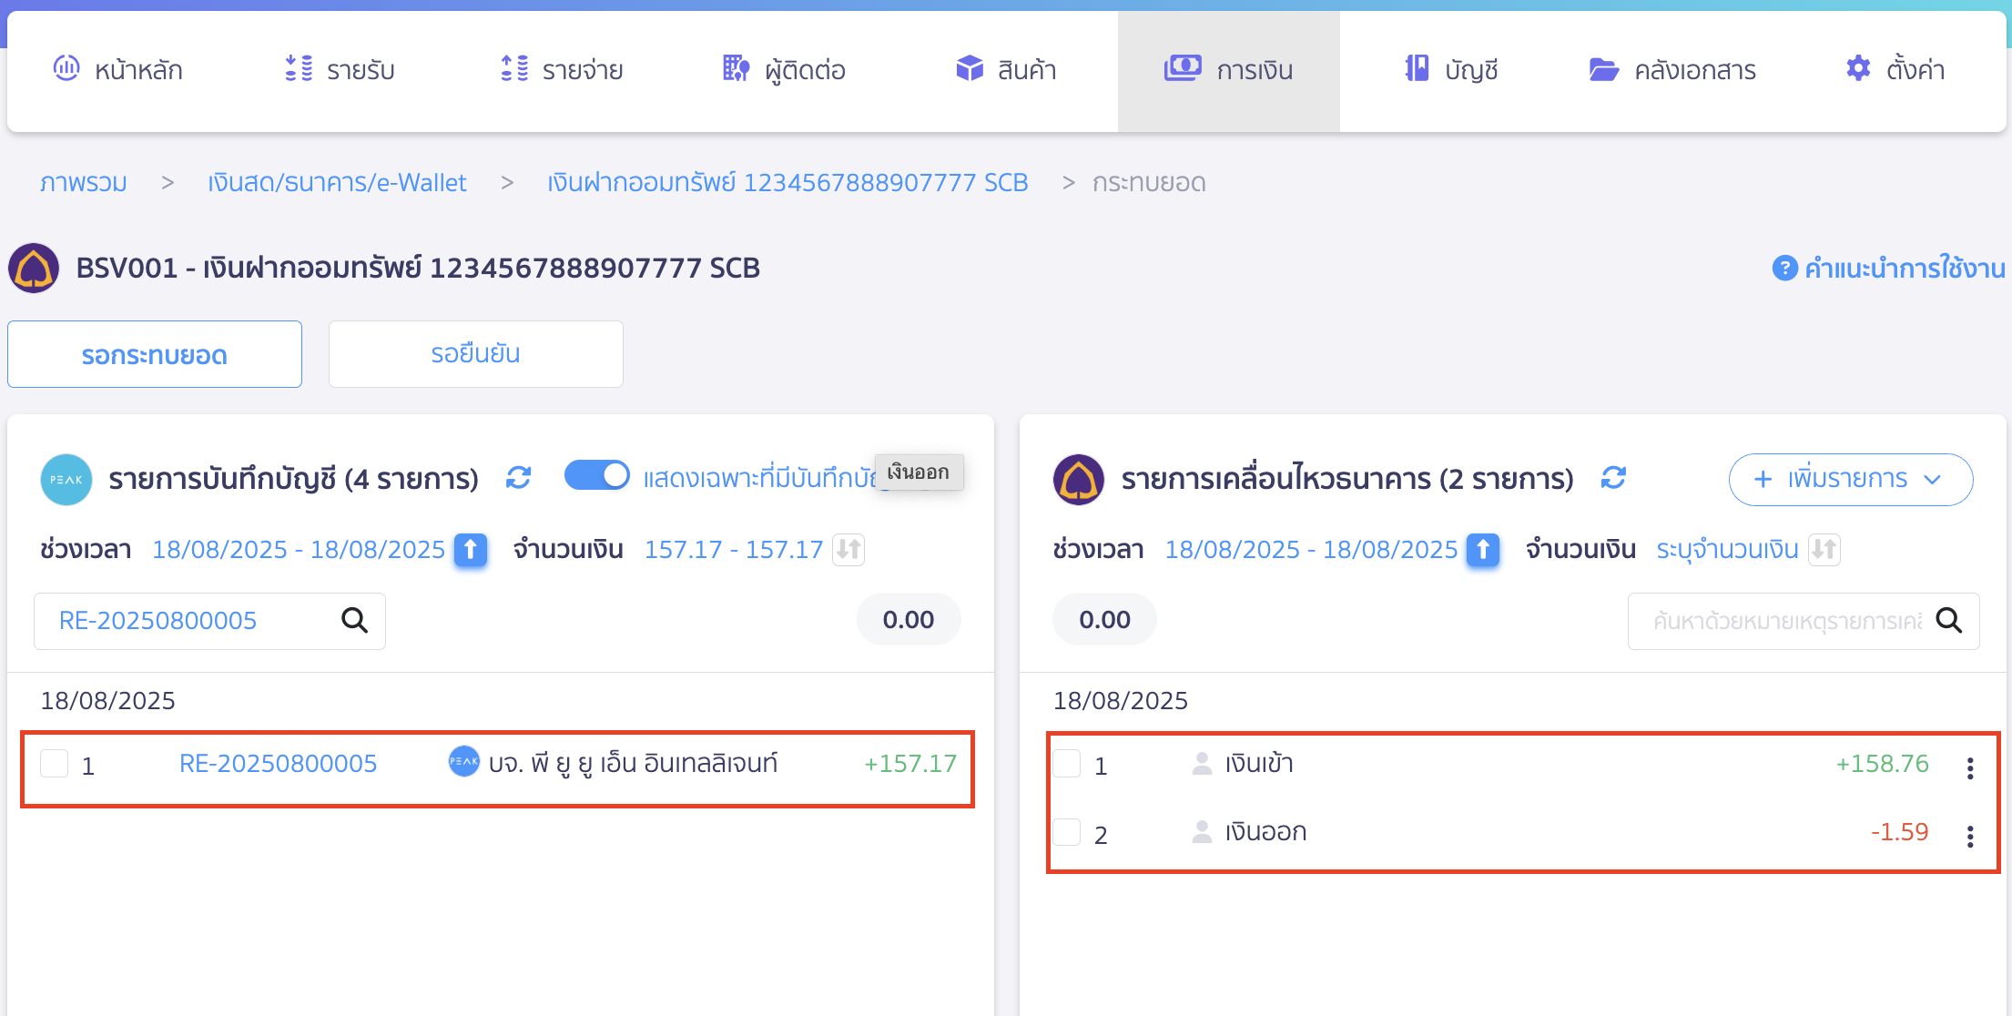Screen dimensions: 2012x1016
Task: Open the หน้าหลัก home menu
Action: click(118, 70)
